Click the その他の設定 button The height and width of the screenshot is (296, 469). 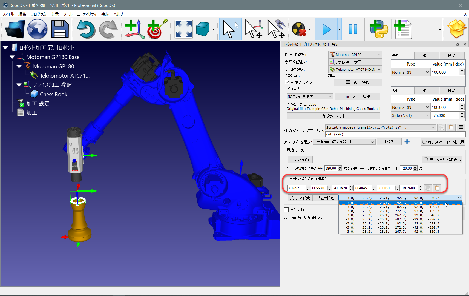point(358,82)
